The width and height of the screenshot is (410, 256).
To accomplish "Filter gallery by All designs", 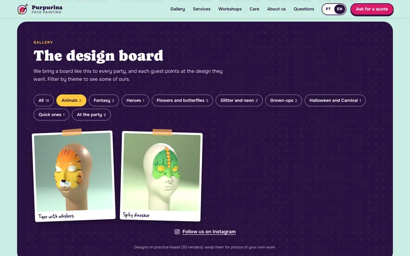I will click(44, 100).
